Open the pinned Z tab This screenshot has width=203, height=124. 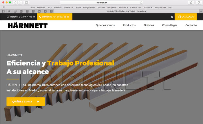point(51,11)
